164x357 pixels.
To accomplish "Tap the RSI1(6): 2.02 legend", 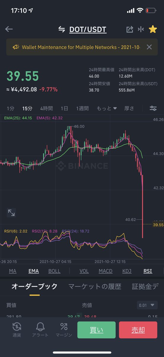I will [16, 231].
